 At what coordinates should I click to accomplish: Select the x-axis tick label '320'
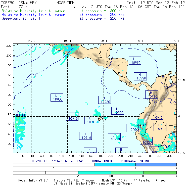coord(170,156)
